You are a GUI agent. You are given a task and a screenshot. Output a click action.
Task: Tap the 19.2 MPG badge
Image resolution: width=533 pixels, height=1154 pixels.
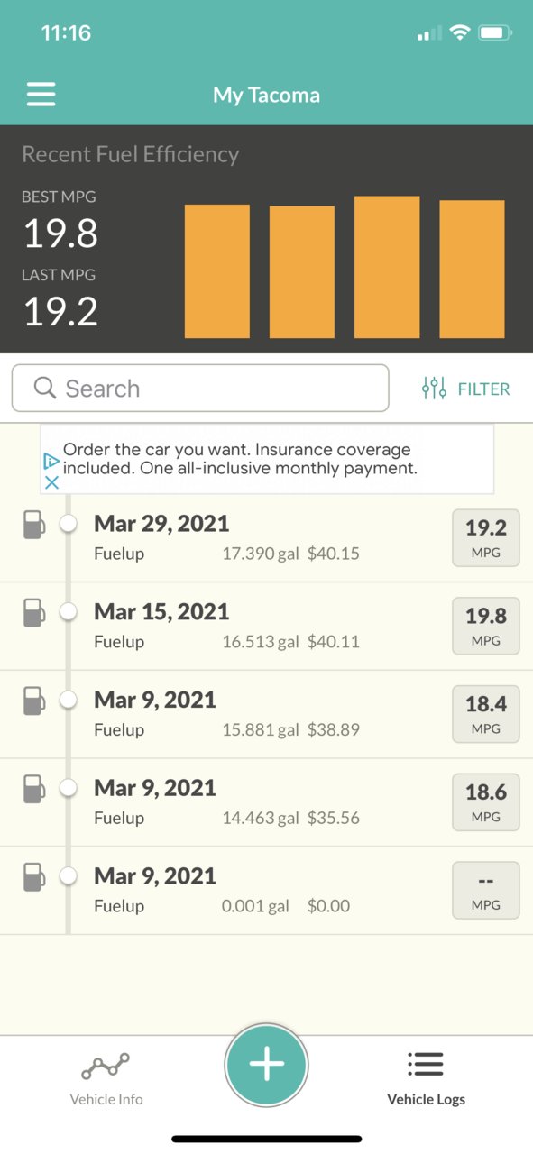tap(486, 538)
